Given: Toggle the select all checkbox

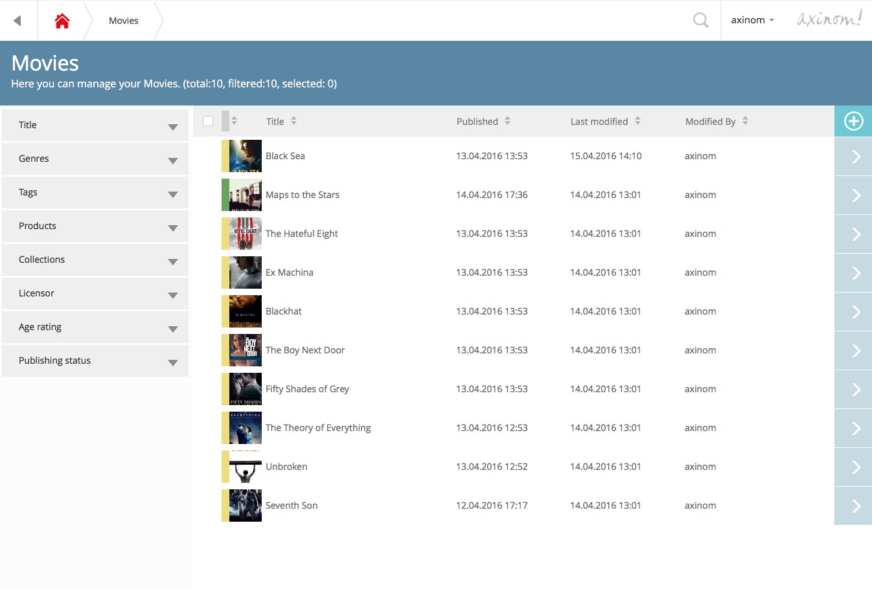Looking at the screenshot, I should (208, 121).
